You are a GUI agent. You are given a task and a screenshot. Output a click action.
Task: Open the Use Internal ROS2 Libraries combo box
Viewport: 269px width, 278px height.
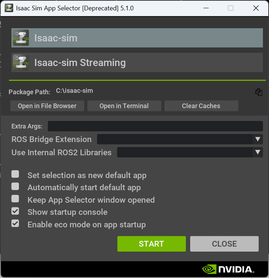click(x=190, y=152)
